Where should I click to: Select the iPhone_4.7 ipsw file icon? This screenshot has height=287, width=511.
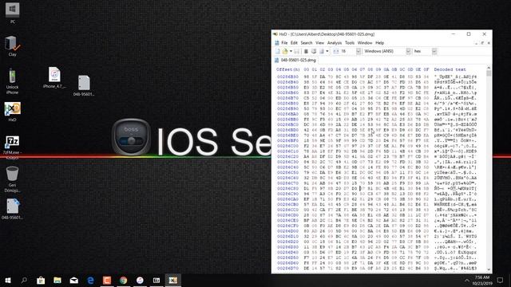[x=54, y=77]
